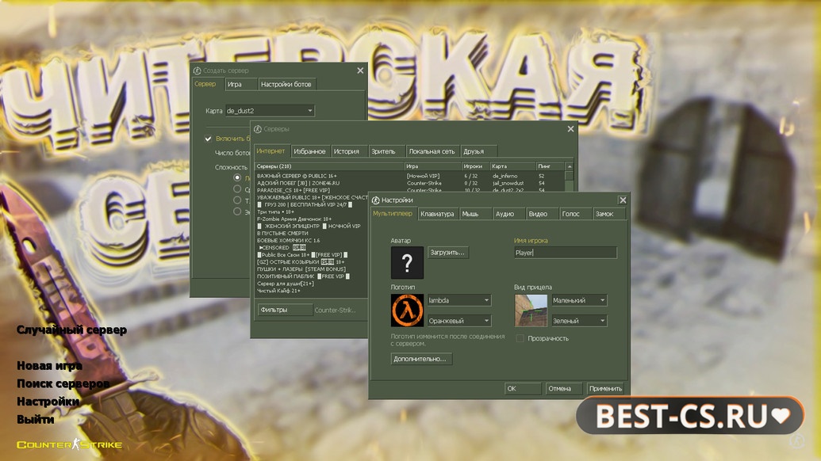Select server Чистый Кайф 21+
The image size is (821, 461).
pyautogui.click(x=278, y=291)
